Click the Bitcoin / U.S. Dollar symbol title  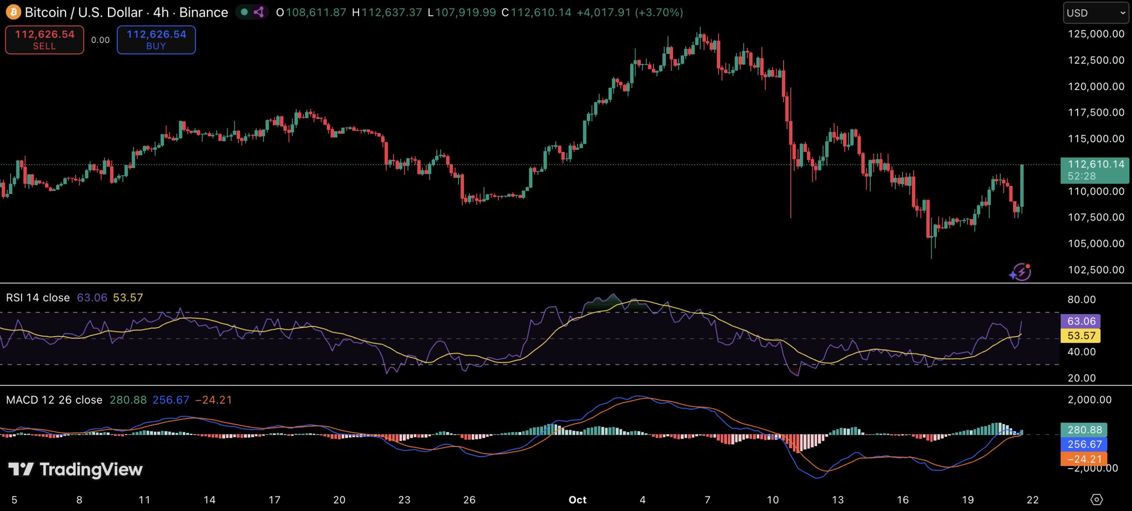[84, 12]
